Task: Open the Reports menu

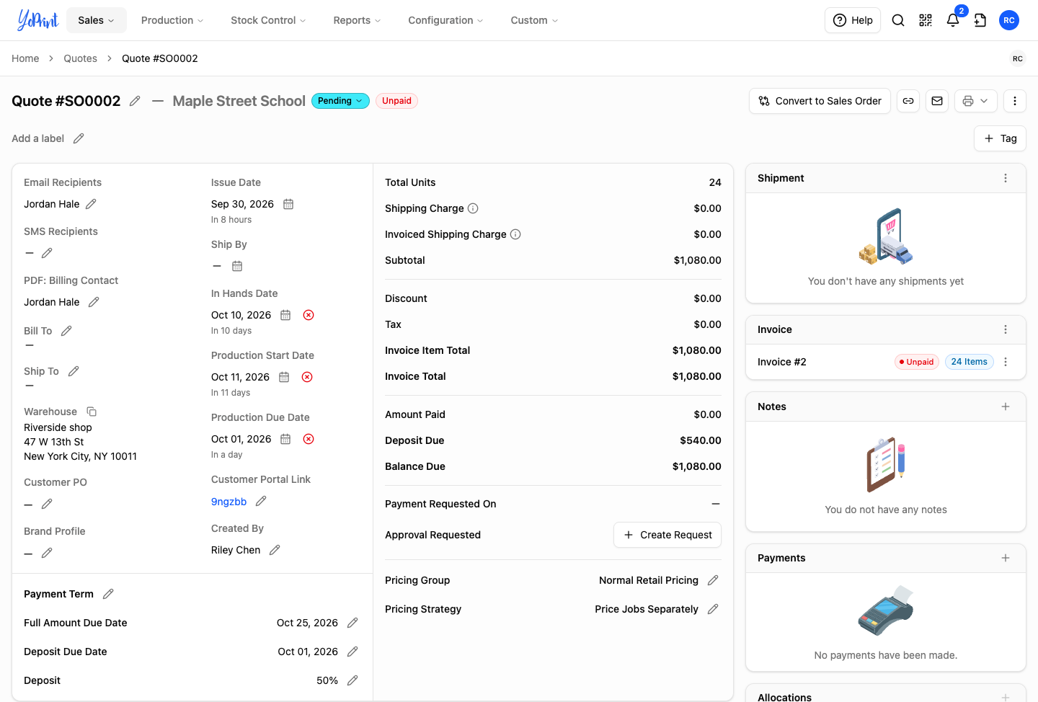Action: pos(357,20)
